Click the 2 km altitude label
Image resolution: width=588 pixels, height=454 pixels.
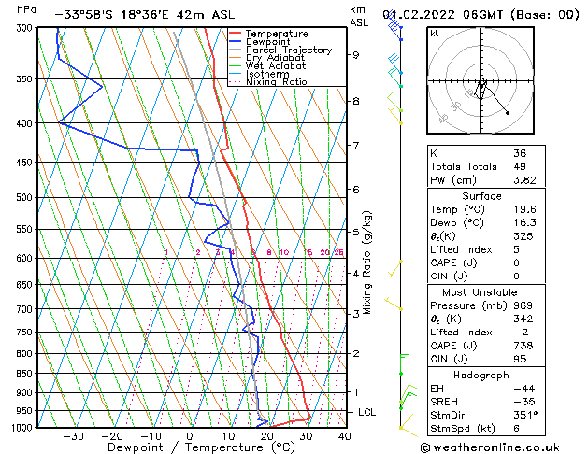pos(355,354)
